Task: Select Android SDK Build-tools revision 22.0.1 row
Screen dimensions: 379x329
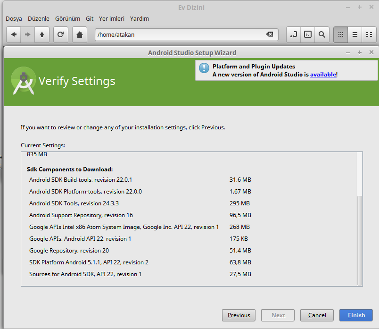Action: 140,180
